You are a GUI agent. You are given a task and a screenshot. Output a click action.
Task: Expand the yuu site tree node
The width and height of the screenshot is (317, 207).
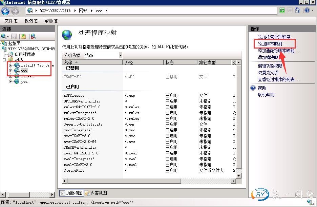click(x=11, y=81)
